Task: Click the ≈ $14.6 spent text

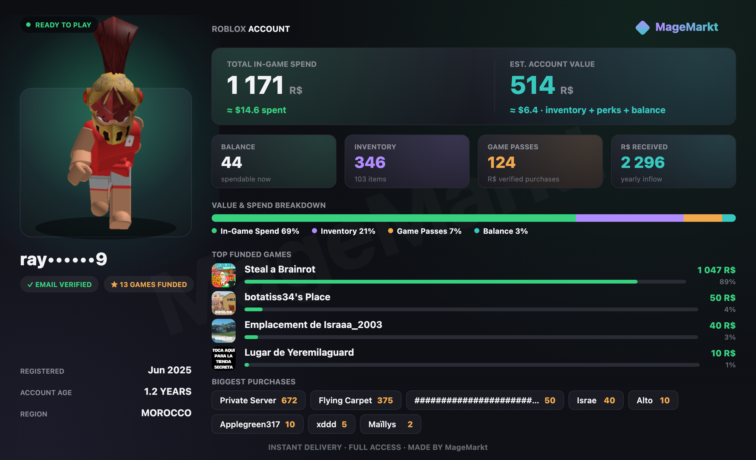Action: click(x=256, y=110)
